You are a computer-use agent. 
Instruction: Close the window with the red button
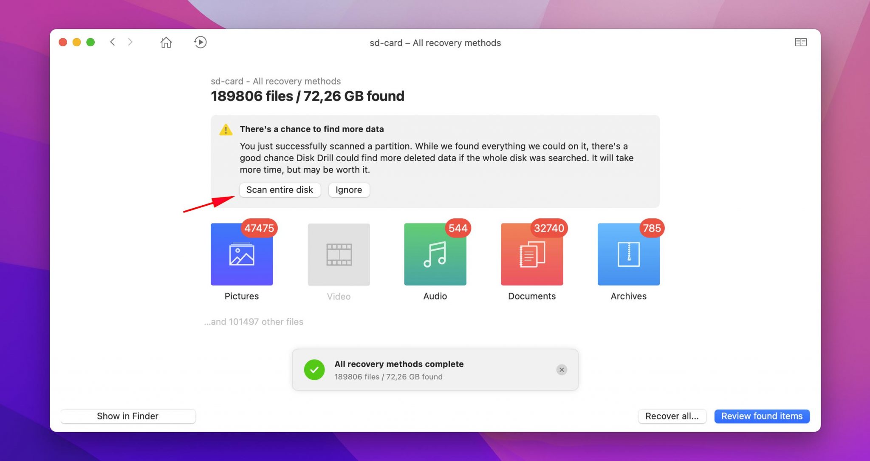63,42
